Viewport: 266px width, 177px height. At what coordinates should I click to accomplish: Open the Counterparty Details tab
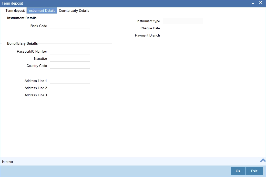click(x=74, y=10)
